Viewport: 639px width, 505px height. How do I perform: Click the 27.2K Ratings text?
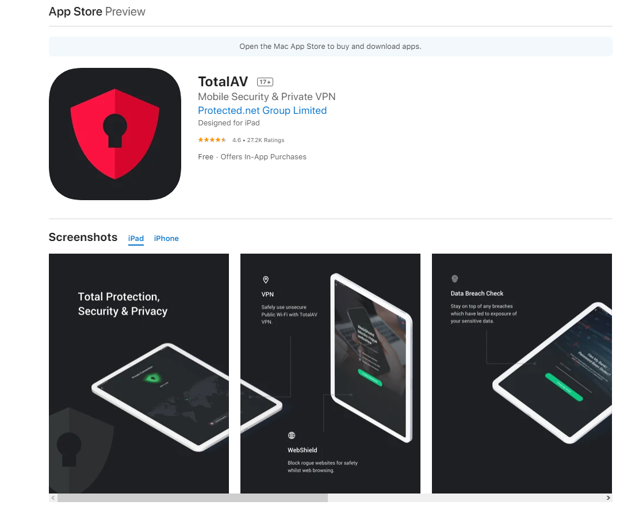tap(266, 140)
